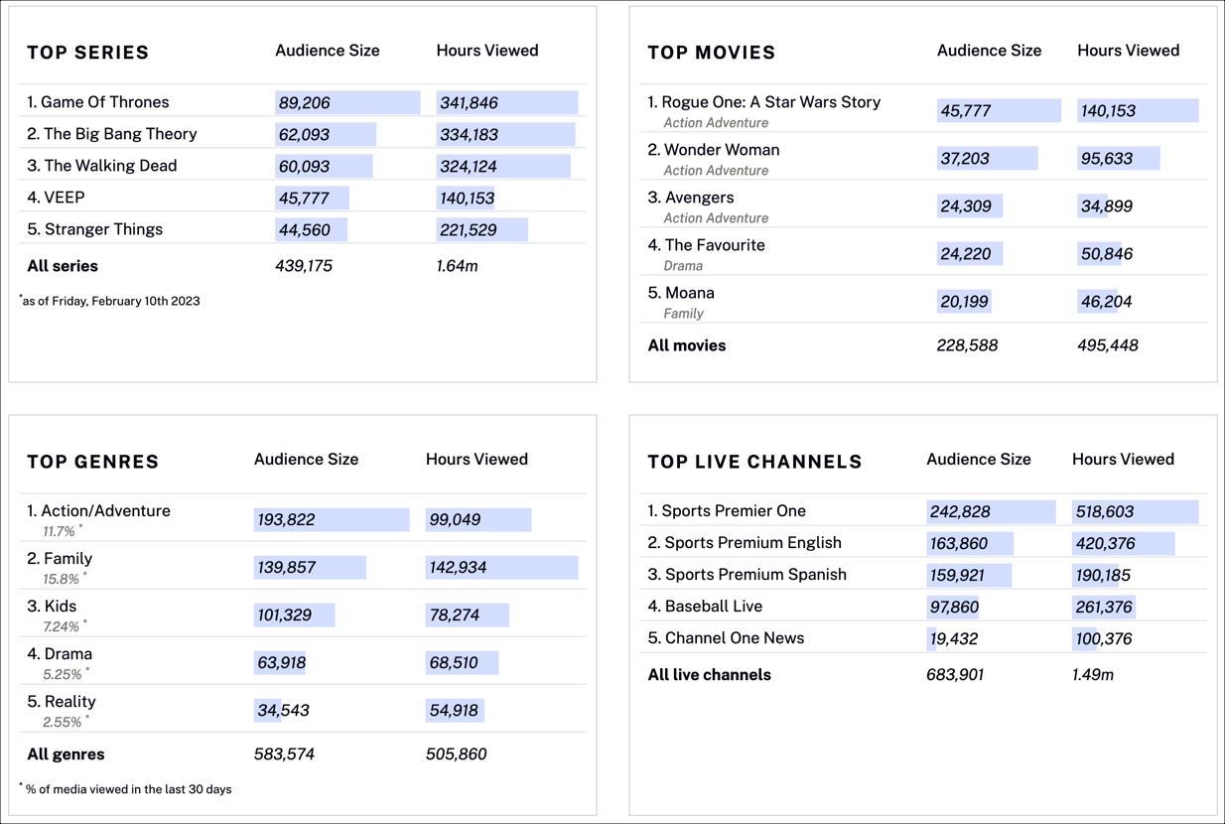The image size is (1225, 824).
Task: Click 'All genres' total label
Action: click(x=66, y=755)
